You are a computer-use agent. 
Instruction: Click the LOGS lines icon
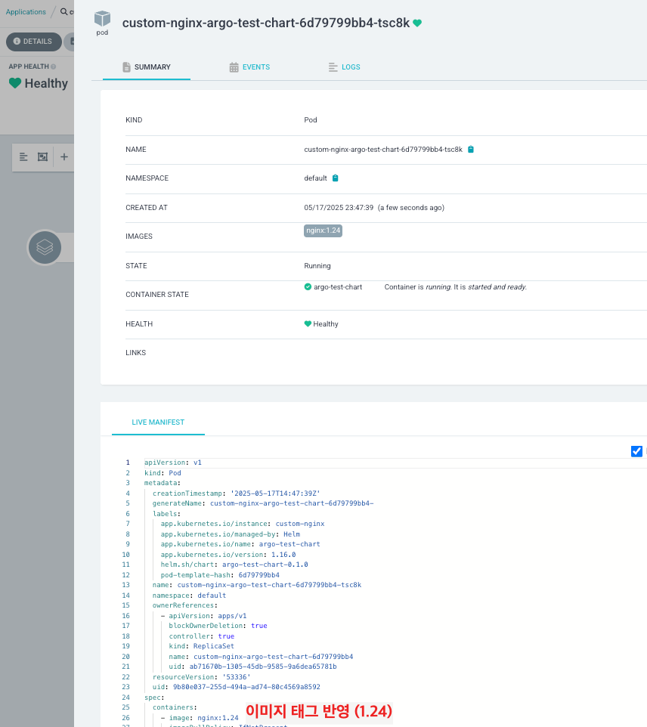(x=333, y=67)
